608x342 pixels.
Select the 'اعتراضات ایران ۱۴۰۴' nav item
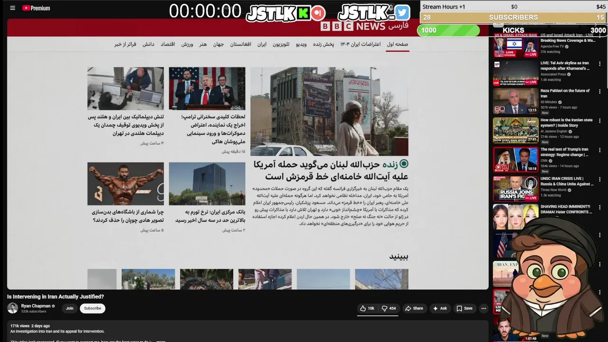click(x=360, y=44)
